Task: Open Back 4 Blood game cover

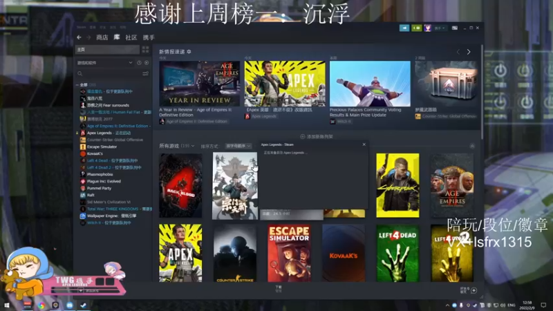Action: click(x=180, y=185)
